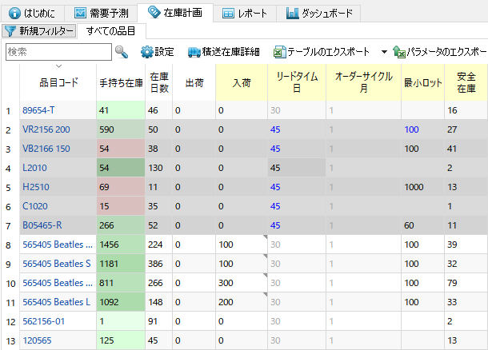Expand テーブルのエクスポート dropdown arrow
The width and height of the screenshot is (488, 350).
(x=383, y=52)
